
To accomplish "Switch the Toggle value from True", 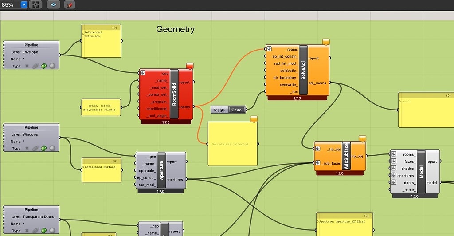I will [236, 110].
